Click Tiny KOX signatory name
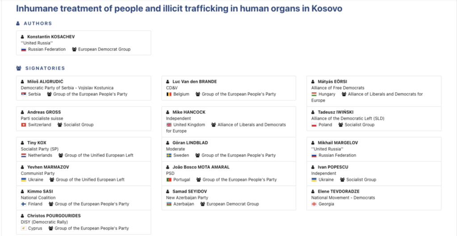457x236 pixels. [37, 143]
